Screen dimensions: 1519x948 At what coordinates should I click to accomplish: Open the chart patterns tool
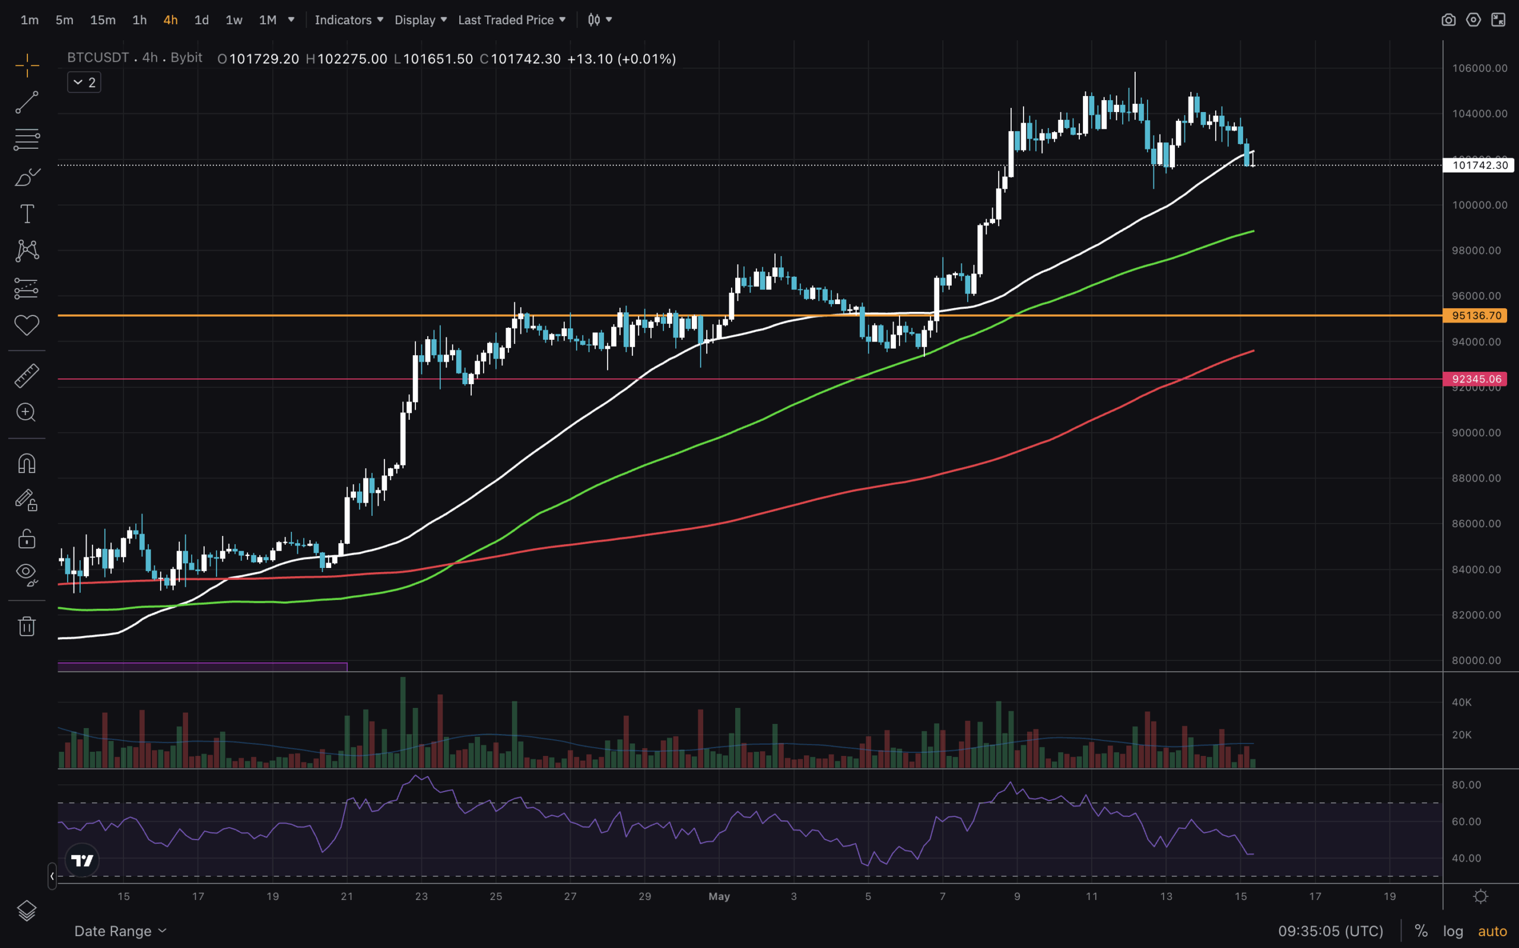27,251
